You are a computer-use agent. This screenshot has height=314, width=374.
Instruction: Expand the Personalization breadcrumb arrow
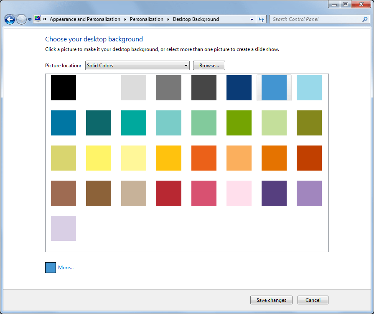point(168,19)
